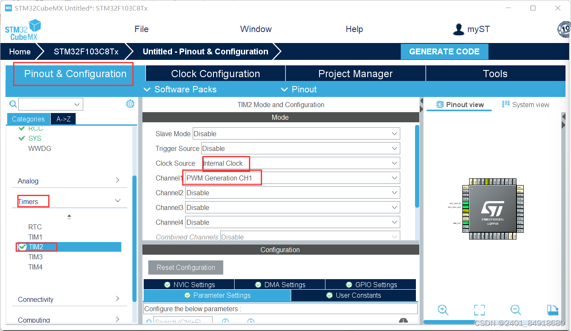Open the NVIC Settings tab
The height and width of the screenshot is (331, 571).
pyautogui.click(x=189, y=285)
